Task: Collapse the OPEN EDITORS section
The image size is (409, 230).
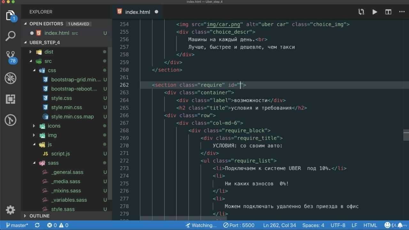Action: (46, 24)
